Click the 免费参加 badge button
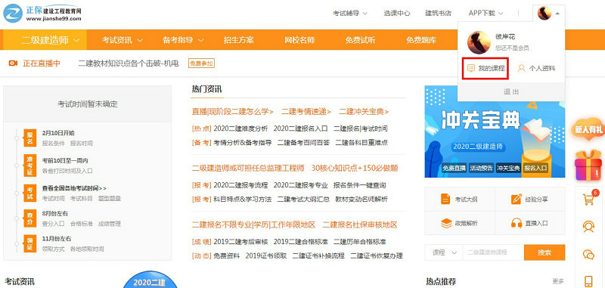The height and width of the screenshot is (288, 605). point(201,63)
